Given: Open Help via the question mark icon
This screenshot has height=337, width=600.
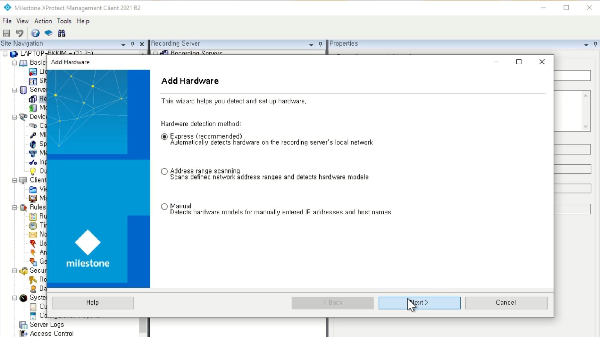Looking at the screenshot, I should tap(35, 33).
